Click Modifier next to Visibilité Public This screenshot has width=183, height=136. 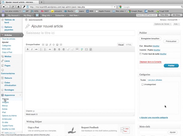(157, 50)
